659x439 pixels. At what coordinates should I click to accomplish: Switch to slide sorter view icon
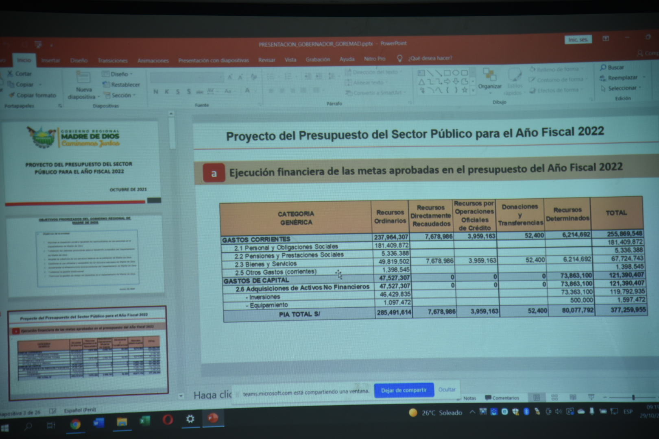tap(554, 397)
